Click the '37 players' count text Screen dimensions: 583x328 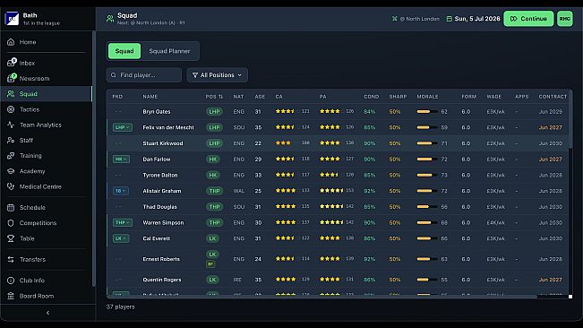121,306
